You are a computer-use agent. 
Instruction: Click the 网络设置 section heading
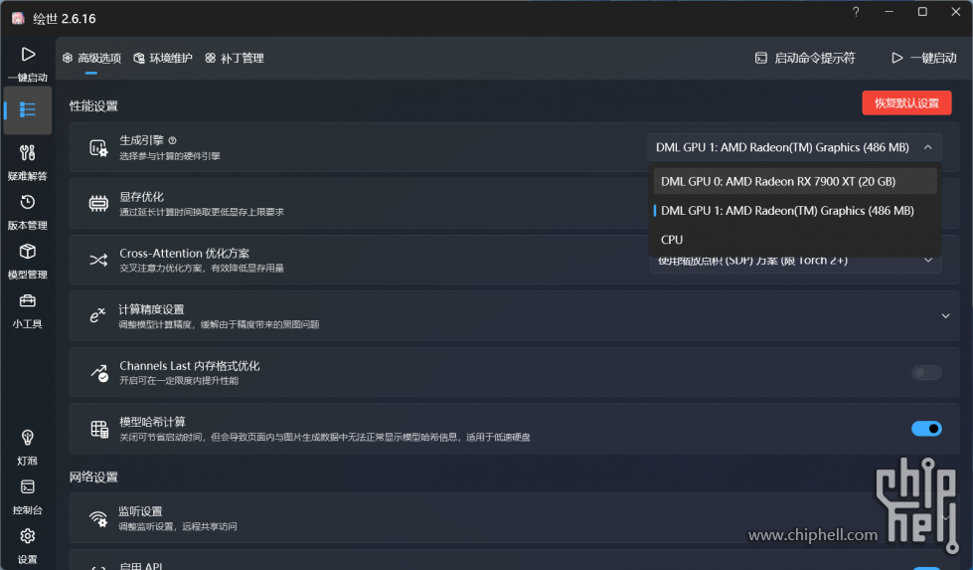tap(93, 476)
